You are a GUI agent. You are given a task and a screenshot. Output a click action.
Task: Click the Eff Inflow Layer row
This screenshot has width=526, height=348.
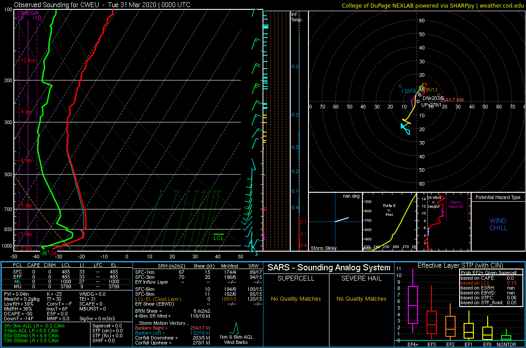(198, 282)
